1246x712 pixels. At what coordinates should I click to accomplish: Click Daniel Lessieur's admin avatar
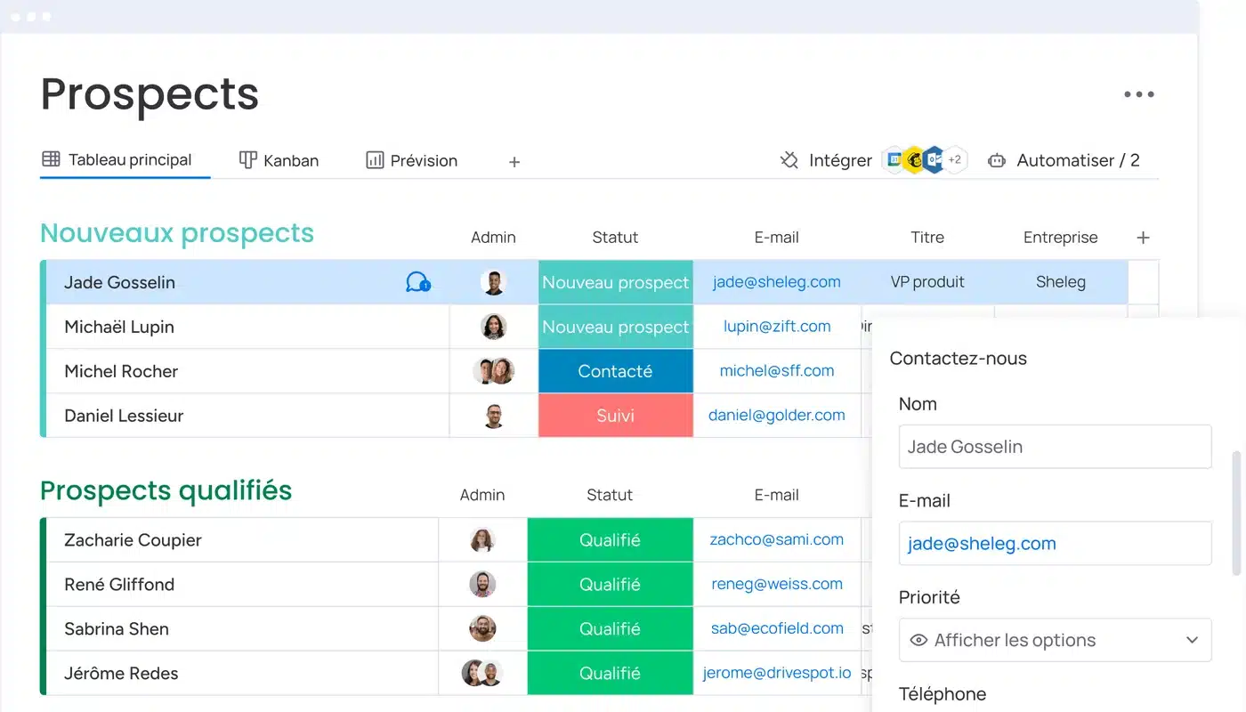click(x=493, y=416)
